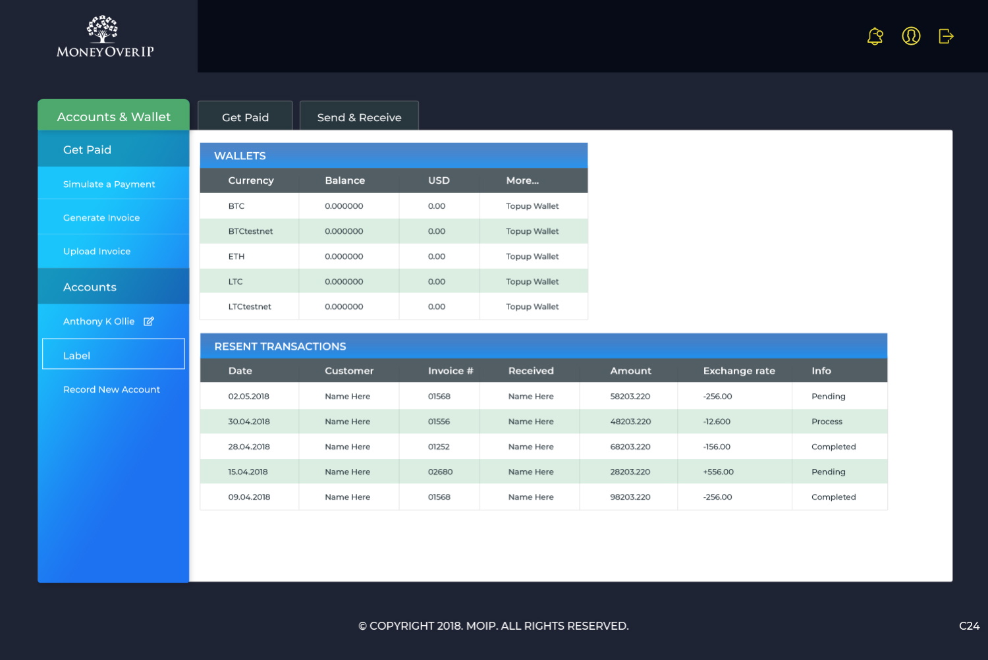Click the Invoice # column header
This screenshot has height=660, width=988.
click(451, 371)
